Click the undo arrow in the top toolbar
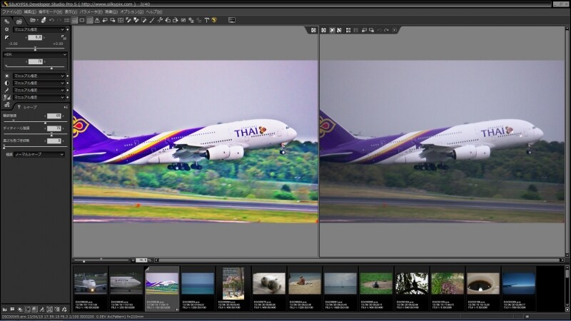This screenshot has width=571, height=321. pyautogui.click(x=51, y=20)
